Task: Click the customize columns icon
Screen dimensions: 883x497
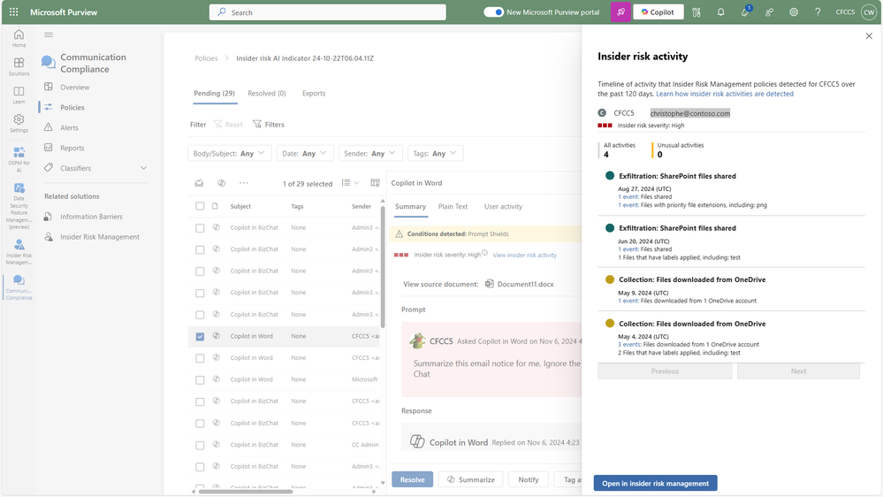Action: (375, 182)
